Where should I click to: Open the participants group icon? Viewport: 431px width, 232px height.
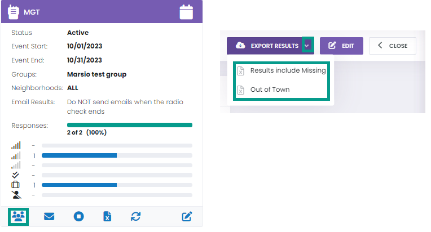20,216
